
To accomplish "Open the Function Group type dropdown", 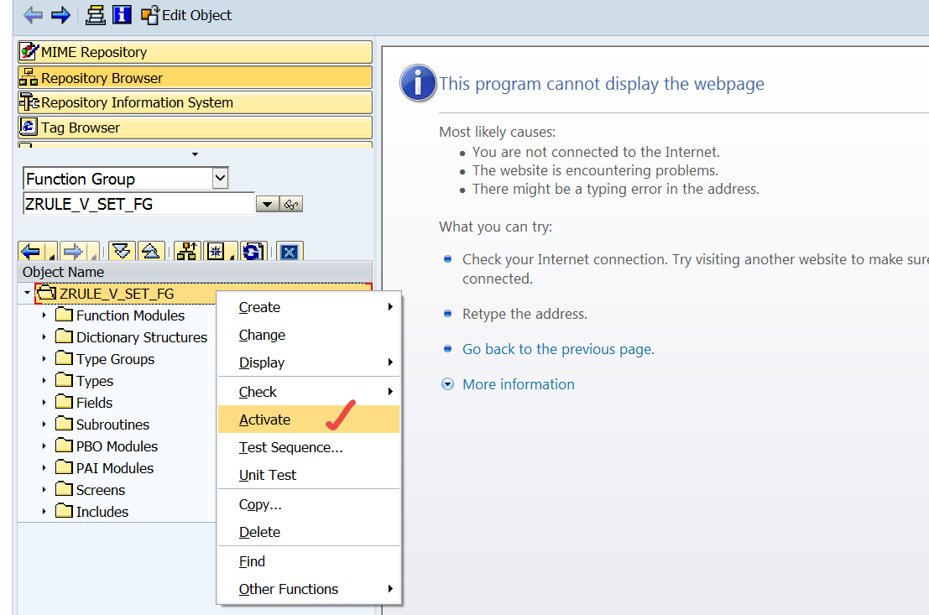I will tap(220, 178).
